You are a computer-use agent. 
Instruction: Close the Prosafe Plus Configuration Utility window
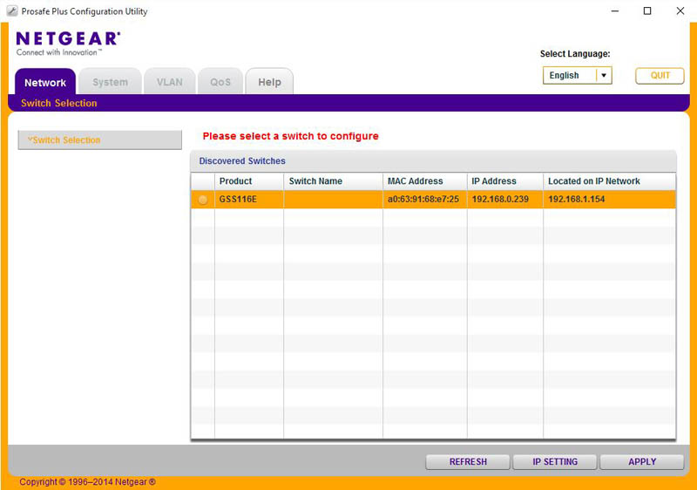click(x=680, y=11)
